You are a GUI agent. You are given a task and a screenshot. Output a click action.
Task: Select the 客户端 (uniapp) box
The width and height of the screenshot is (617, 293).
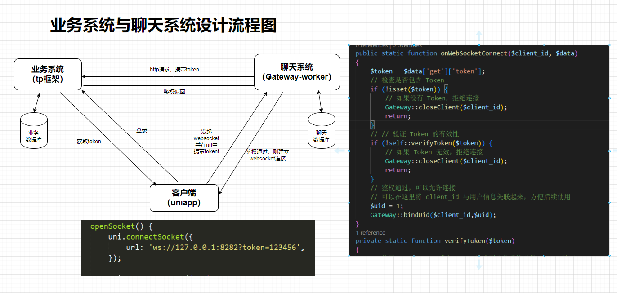(x=184, y=198)
